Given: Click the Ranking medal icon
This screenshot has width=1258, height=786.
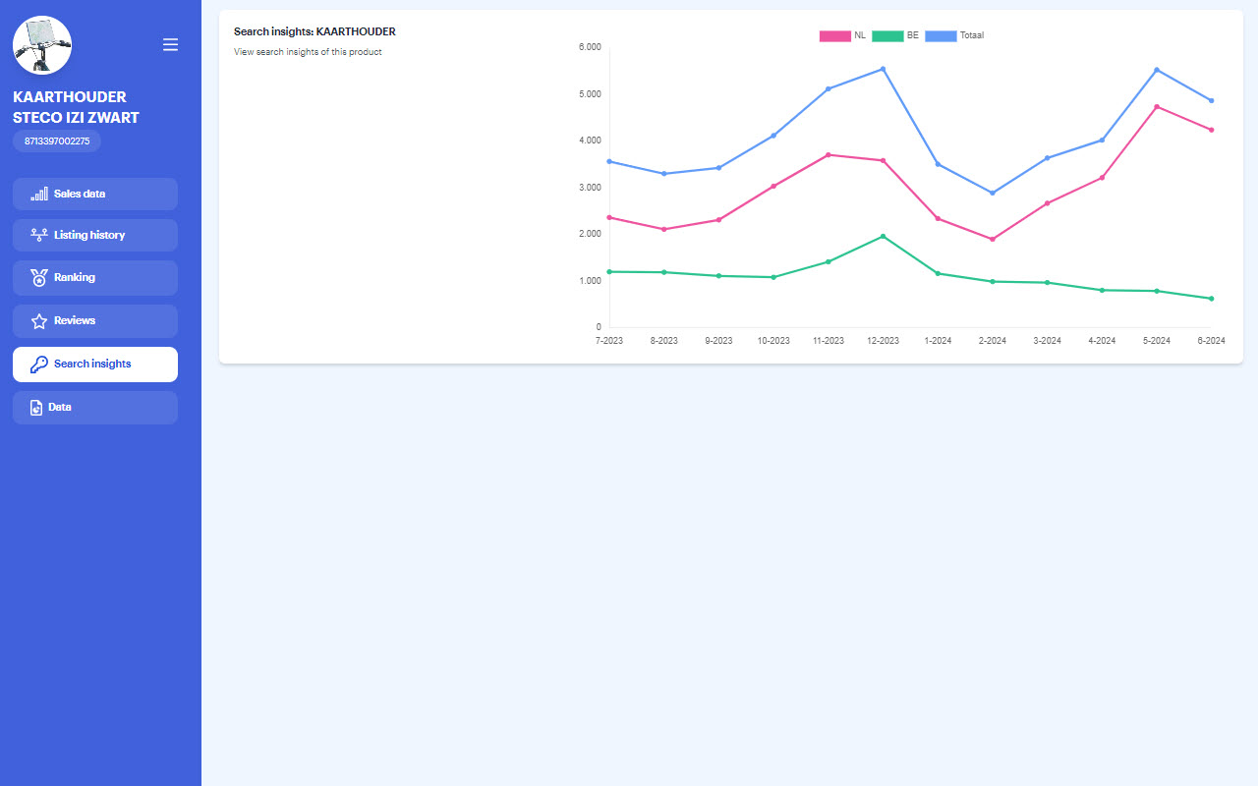Looking at the screenshot, I should (x=39, y=278).
